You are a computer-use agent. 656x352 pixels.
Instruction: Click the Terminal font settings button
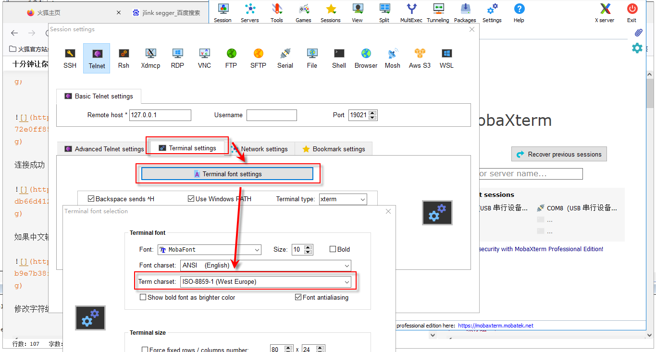pyautogui.click(x=227, y=174)
